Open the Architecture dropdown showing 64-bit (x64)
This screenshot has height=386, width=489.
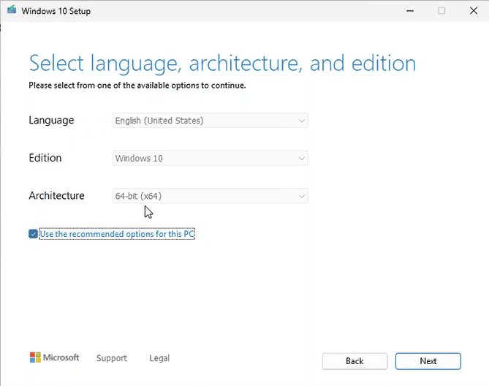coord(211,196)
